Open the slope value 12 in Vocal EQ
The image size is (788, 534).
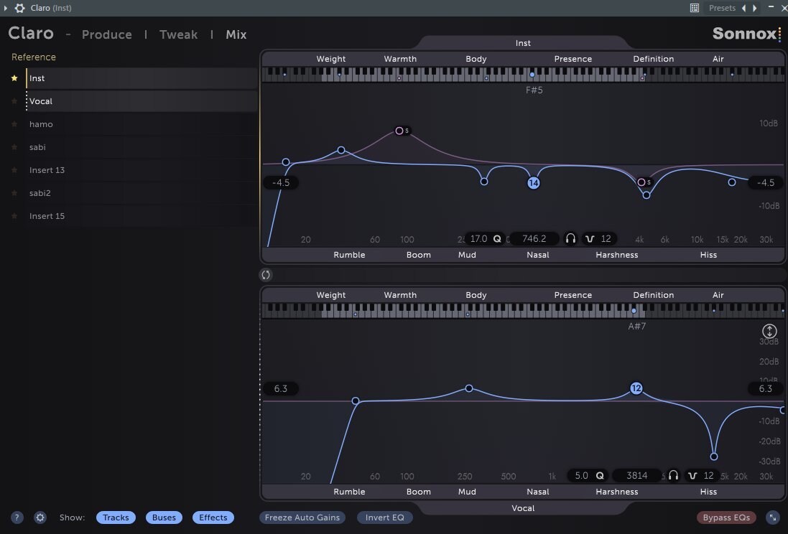(708, 475)
